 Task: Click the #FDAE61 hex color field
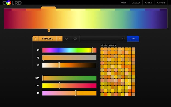pos(47,39)
